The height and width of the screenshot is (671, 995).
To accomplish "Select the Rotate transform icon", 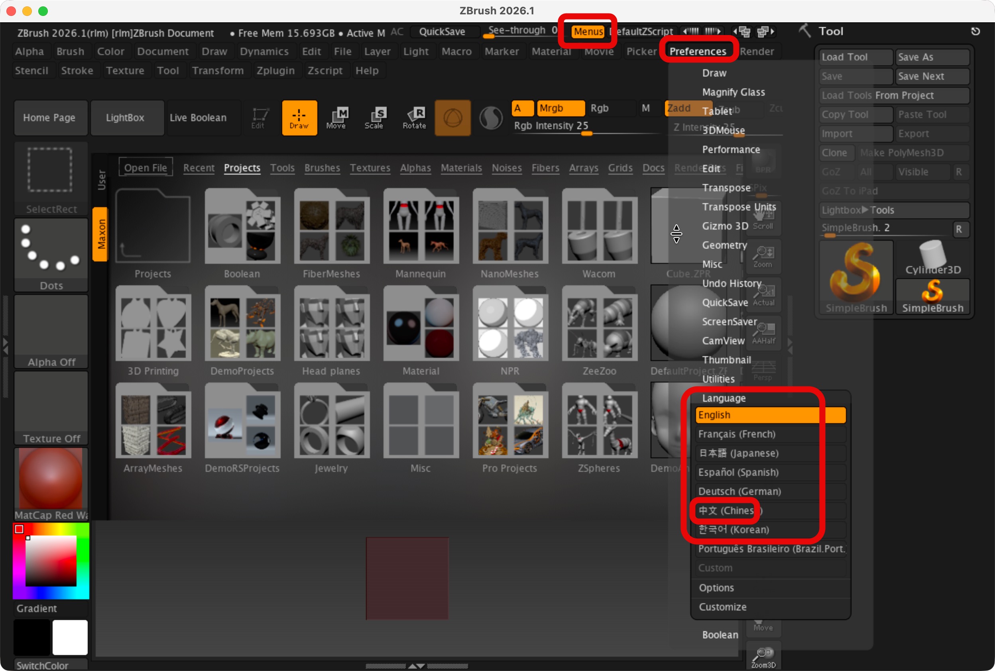I will point(414,118).
